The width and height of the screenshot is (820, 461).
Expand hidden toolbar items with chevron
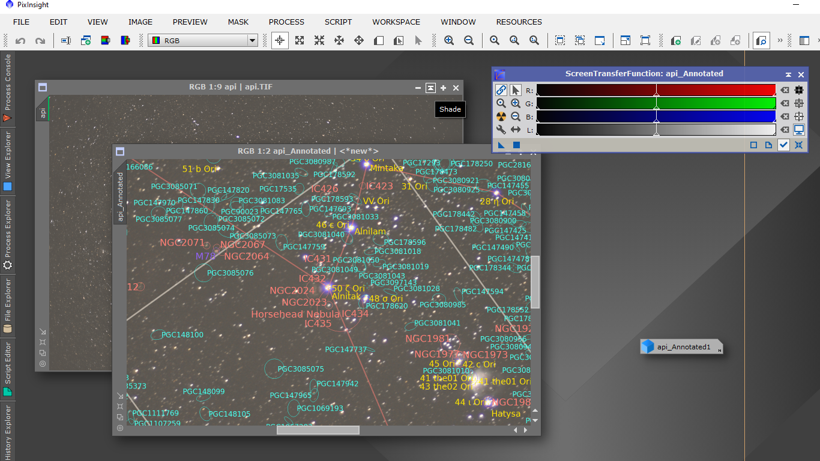780,40
